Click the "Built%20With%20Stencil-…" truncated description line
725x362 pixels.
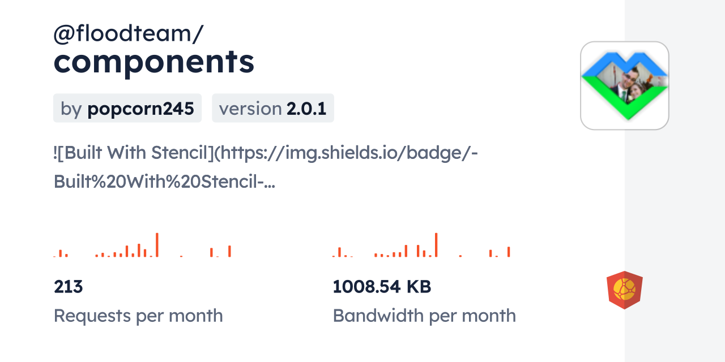click(164, 181)
